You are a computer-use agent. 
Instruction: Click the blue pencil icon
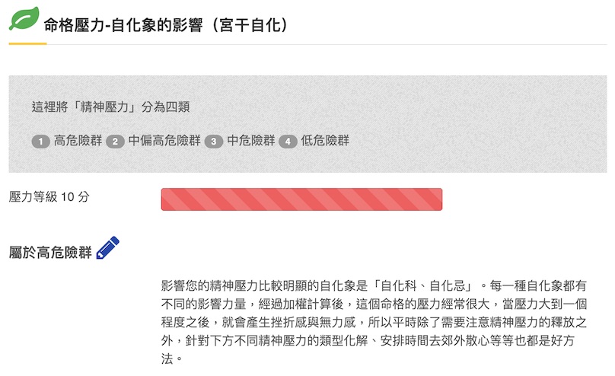pyautogui.click(x=107, y=247)
